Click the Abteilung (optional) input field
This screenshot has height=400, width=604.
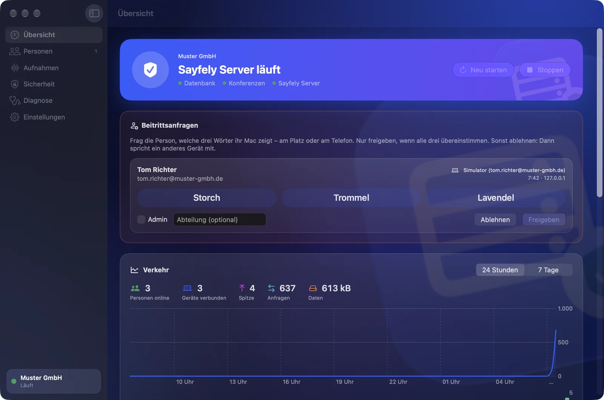tap(220, 220)
